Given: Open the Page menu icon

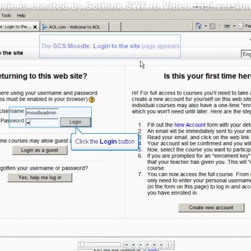Looking at the screenshot, I should pyautogui.click(x=241, y=26).
